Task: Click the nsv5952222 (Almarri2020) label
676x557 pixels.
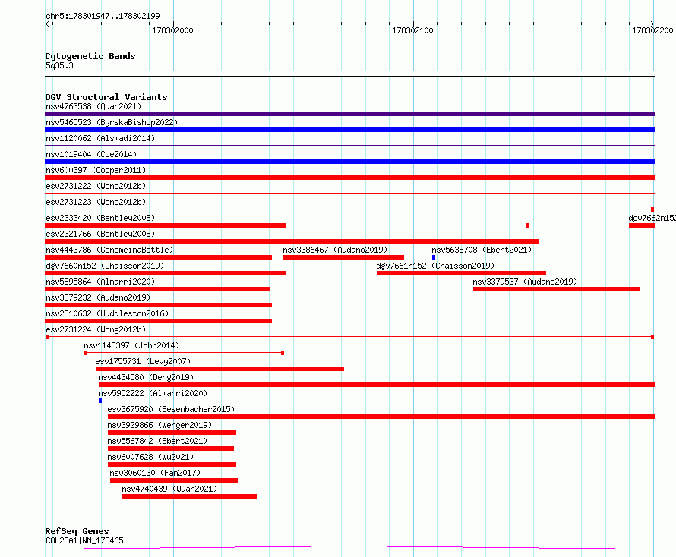Action: point(153,393)
